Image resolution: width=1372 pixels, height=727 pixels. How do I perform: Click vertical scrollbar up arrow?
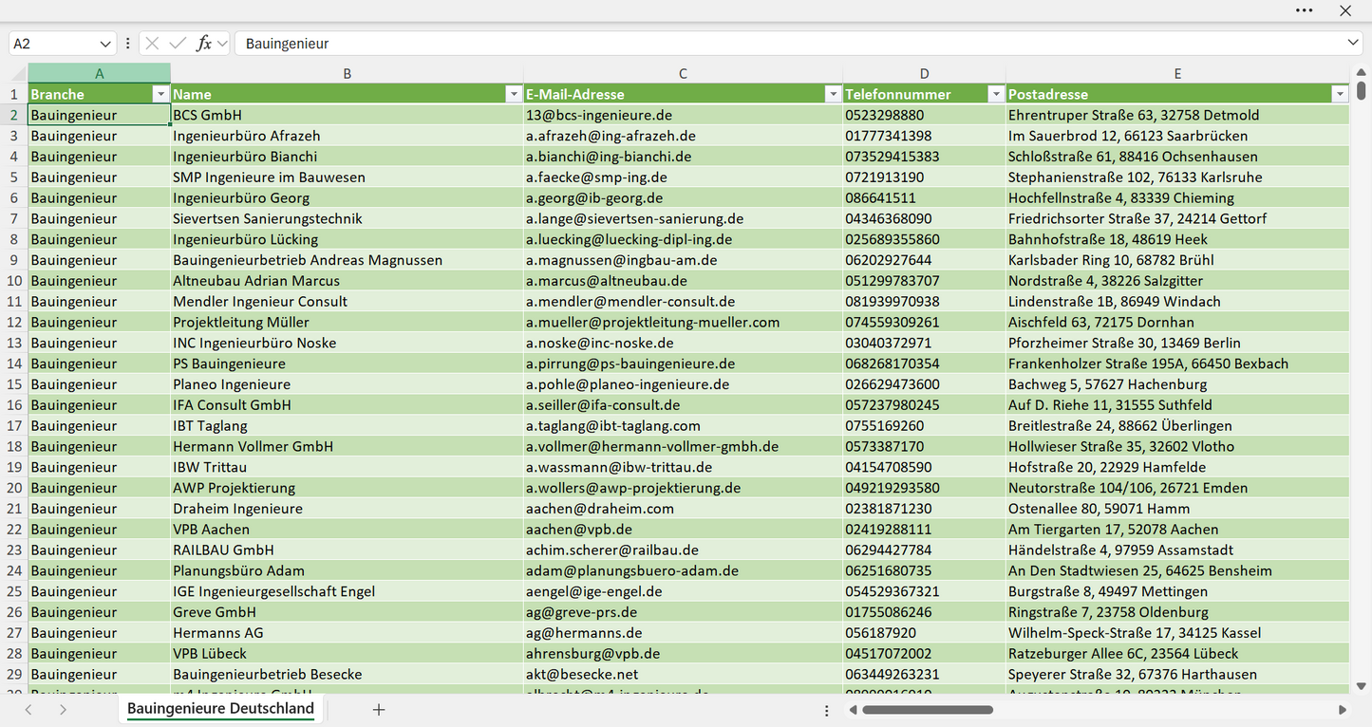point(1361,72)
